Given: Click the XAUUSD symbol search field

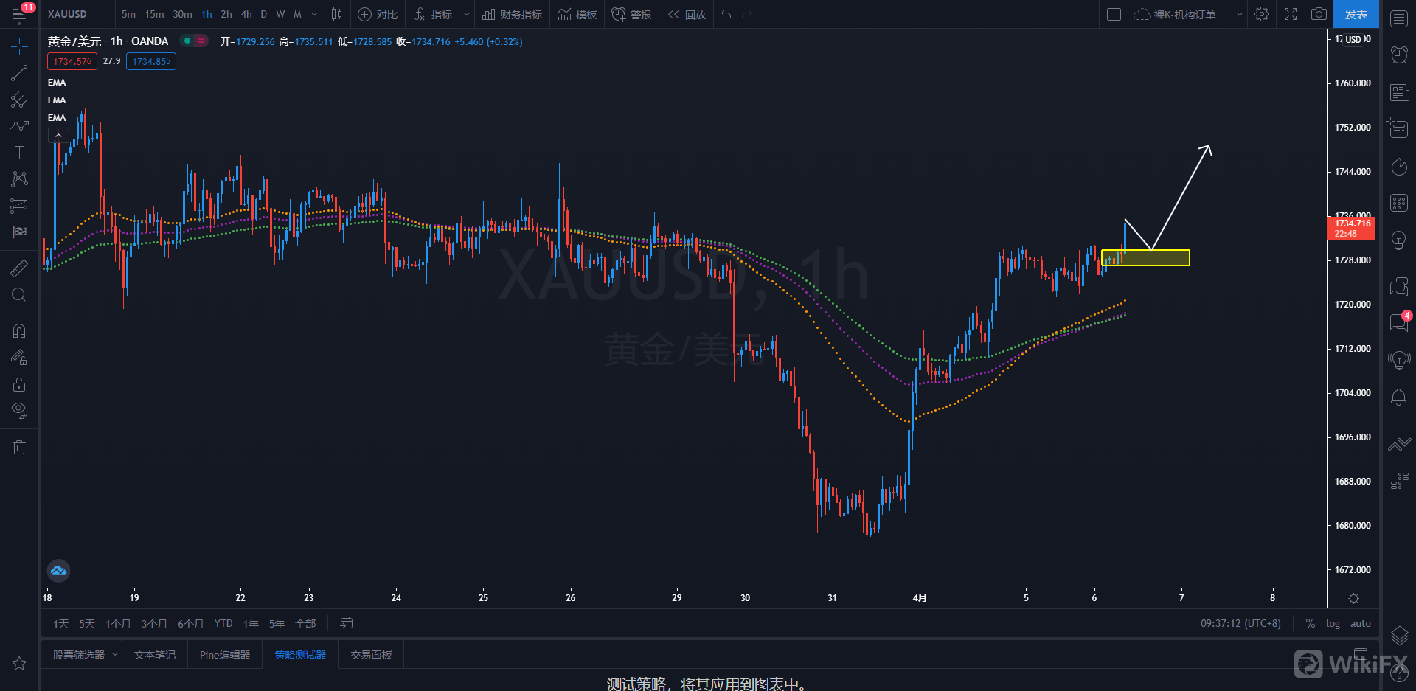Looking at the screenshot, I should 68,14.
